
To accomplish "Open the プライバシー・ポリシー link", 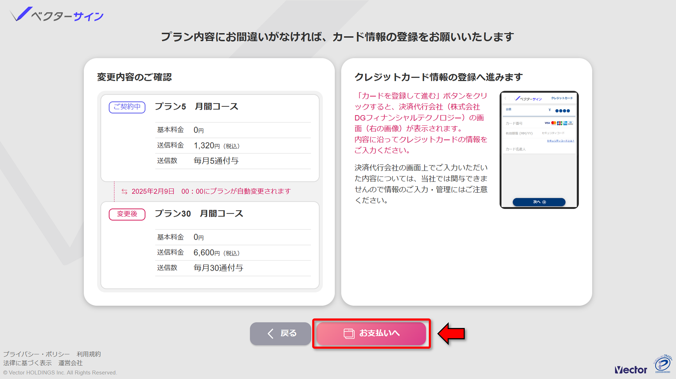I will click(37, 354).
